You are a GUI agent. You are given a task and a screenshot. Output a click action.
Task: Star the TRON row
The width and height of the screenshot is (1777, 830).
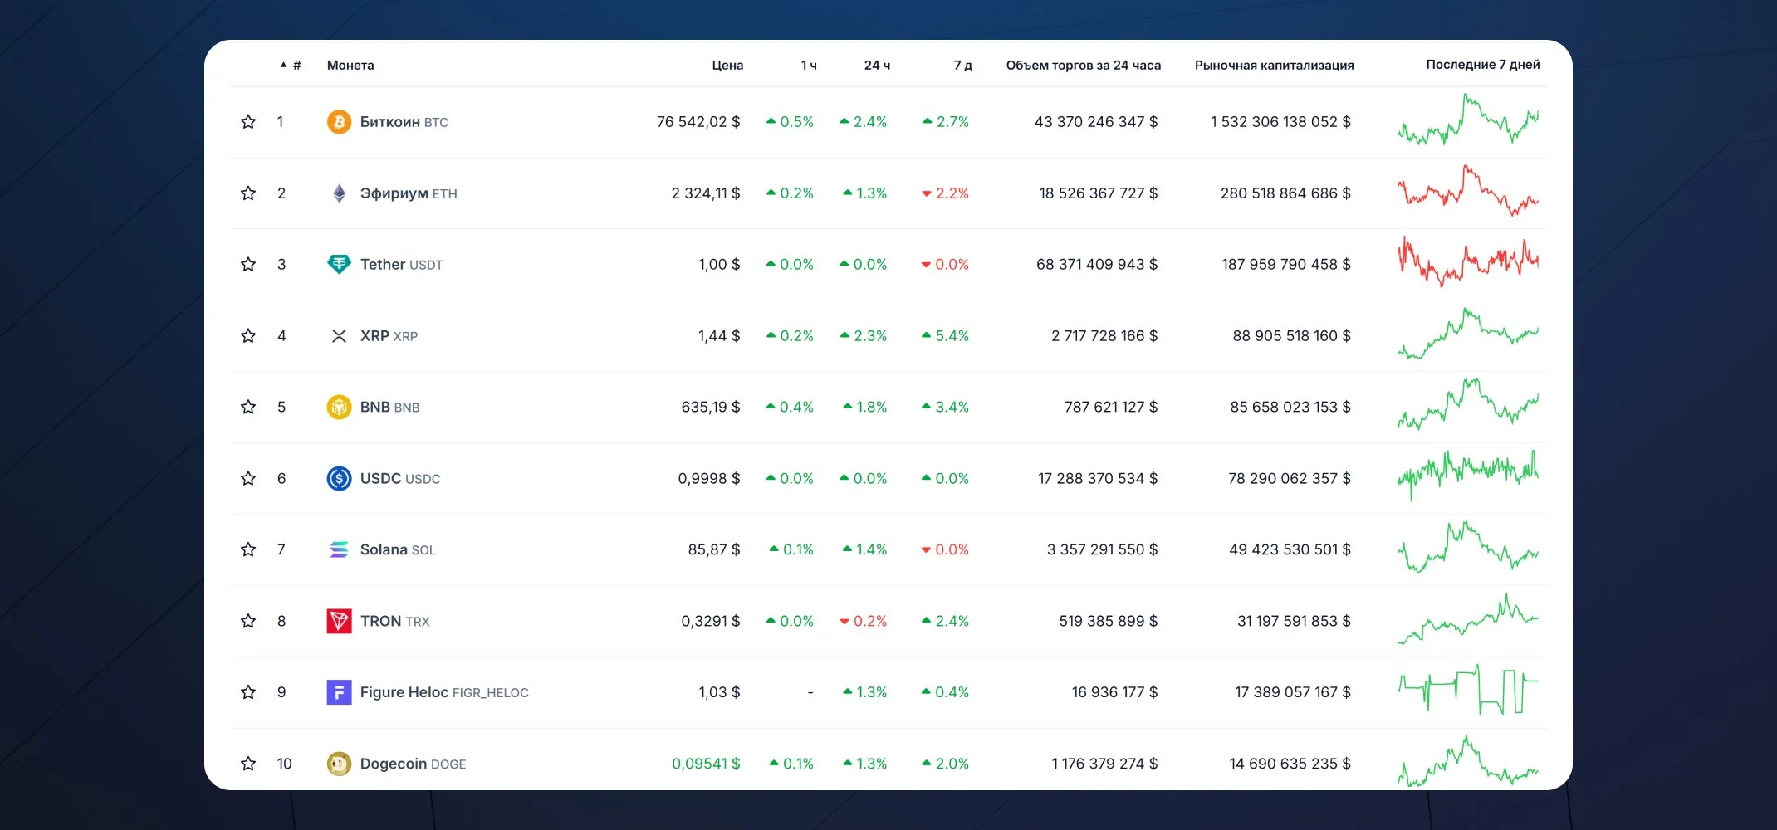(248, 621)
